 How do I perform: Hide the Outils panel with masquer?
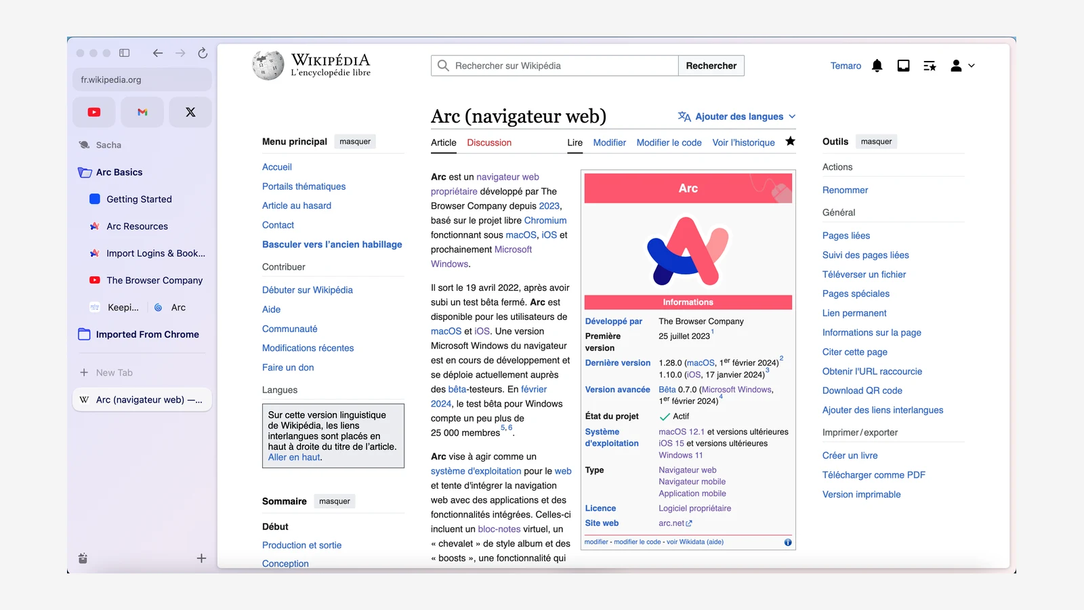(x=877, y=142)
